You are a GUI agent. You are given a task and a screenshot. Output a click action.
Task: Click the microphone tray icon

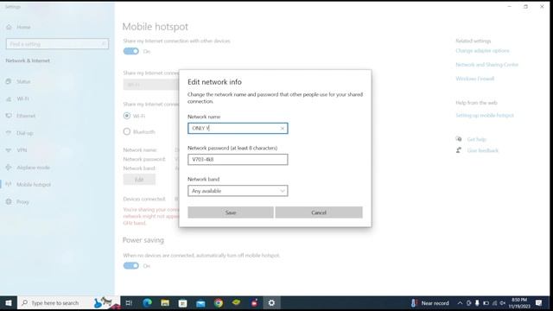(x=477, y=303)
